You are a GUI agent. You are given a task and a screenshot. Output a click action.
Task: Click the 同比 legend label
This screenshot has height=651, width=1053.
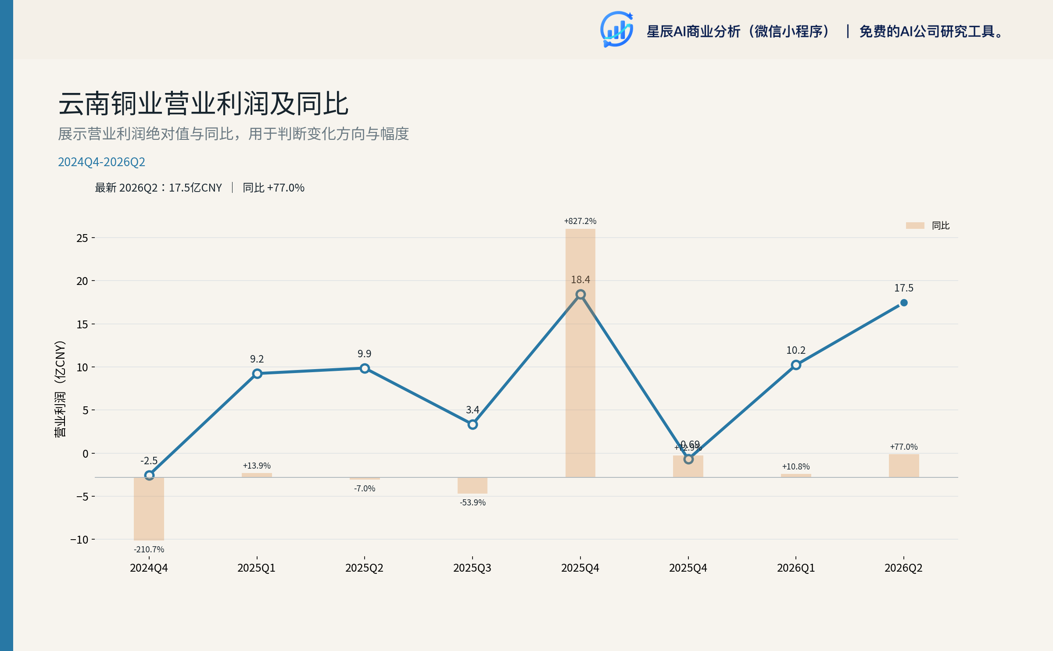pos(941,225)
